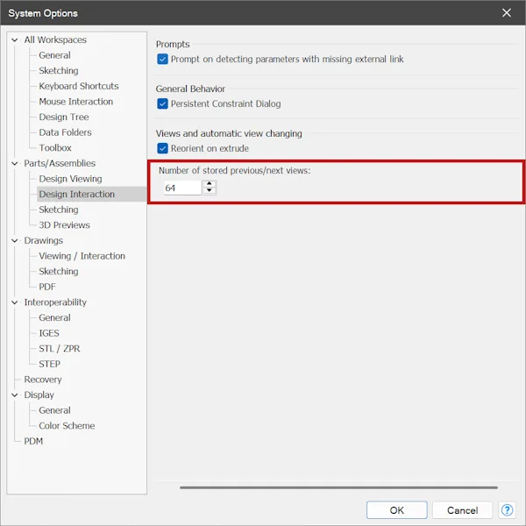Open 3D Previews options
This screenshot has width=526, height=526.
[64, 224]
